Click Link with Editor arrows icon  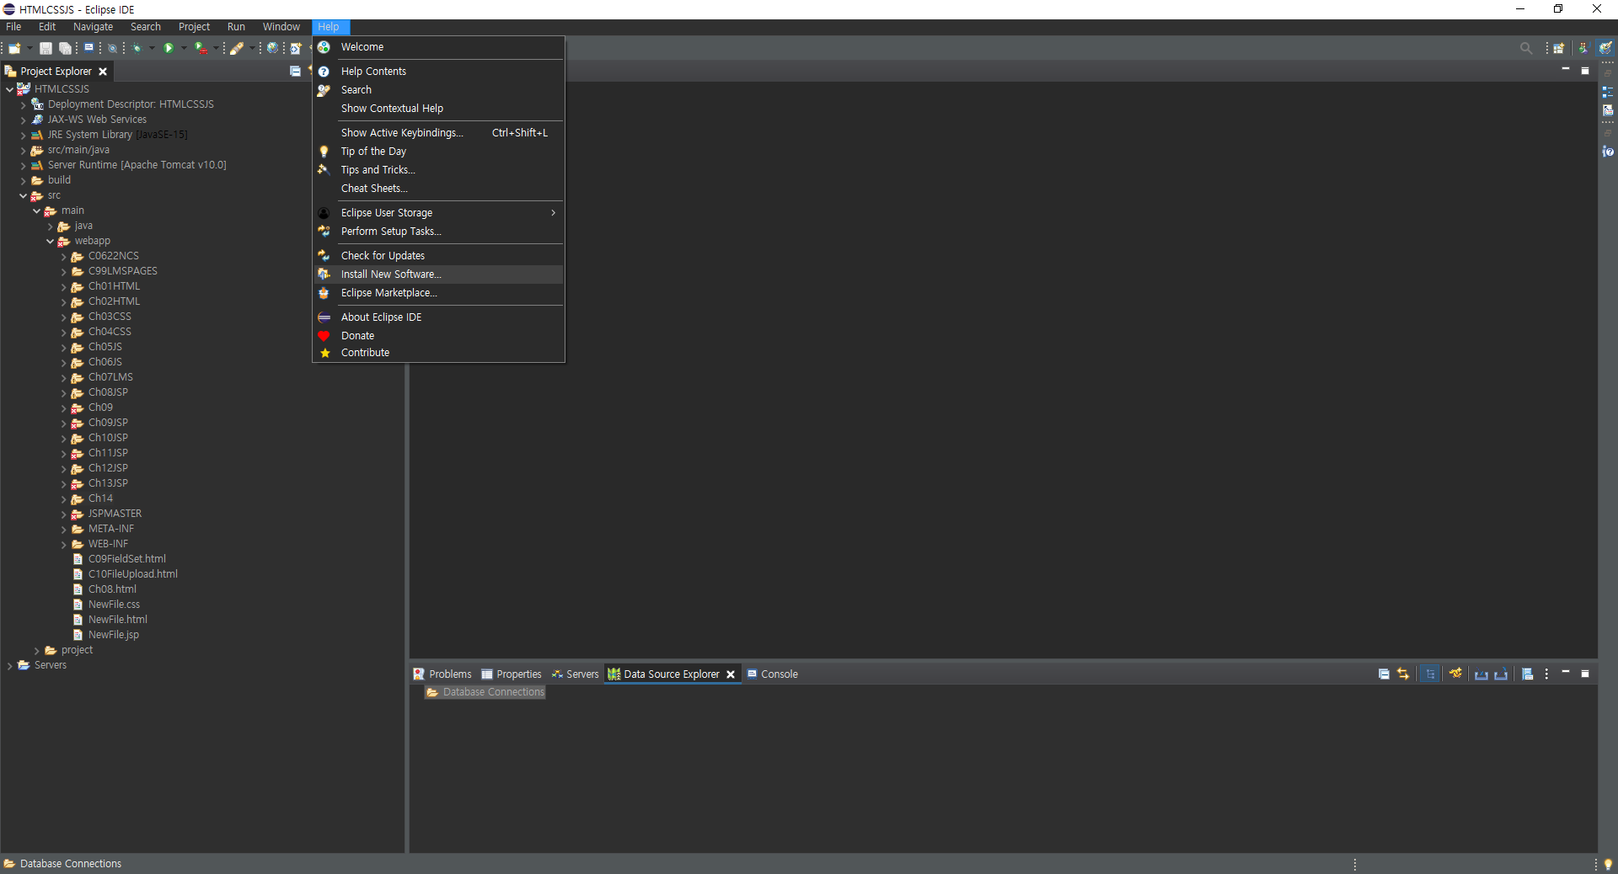1403,674
